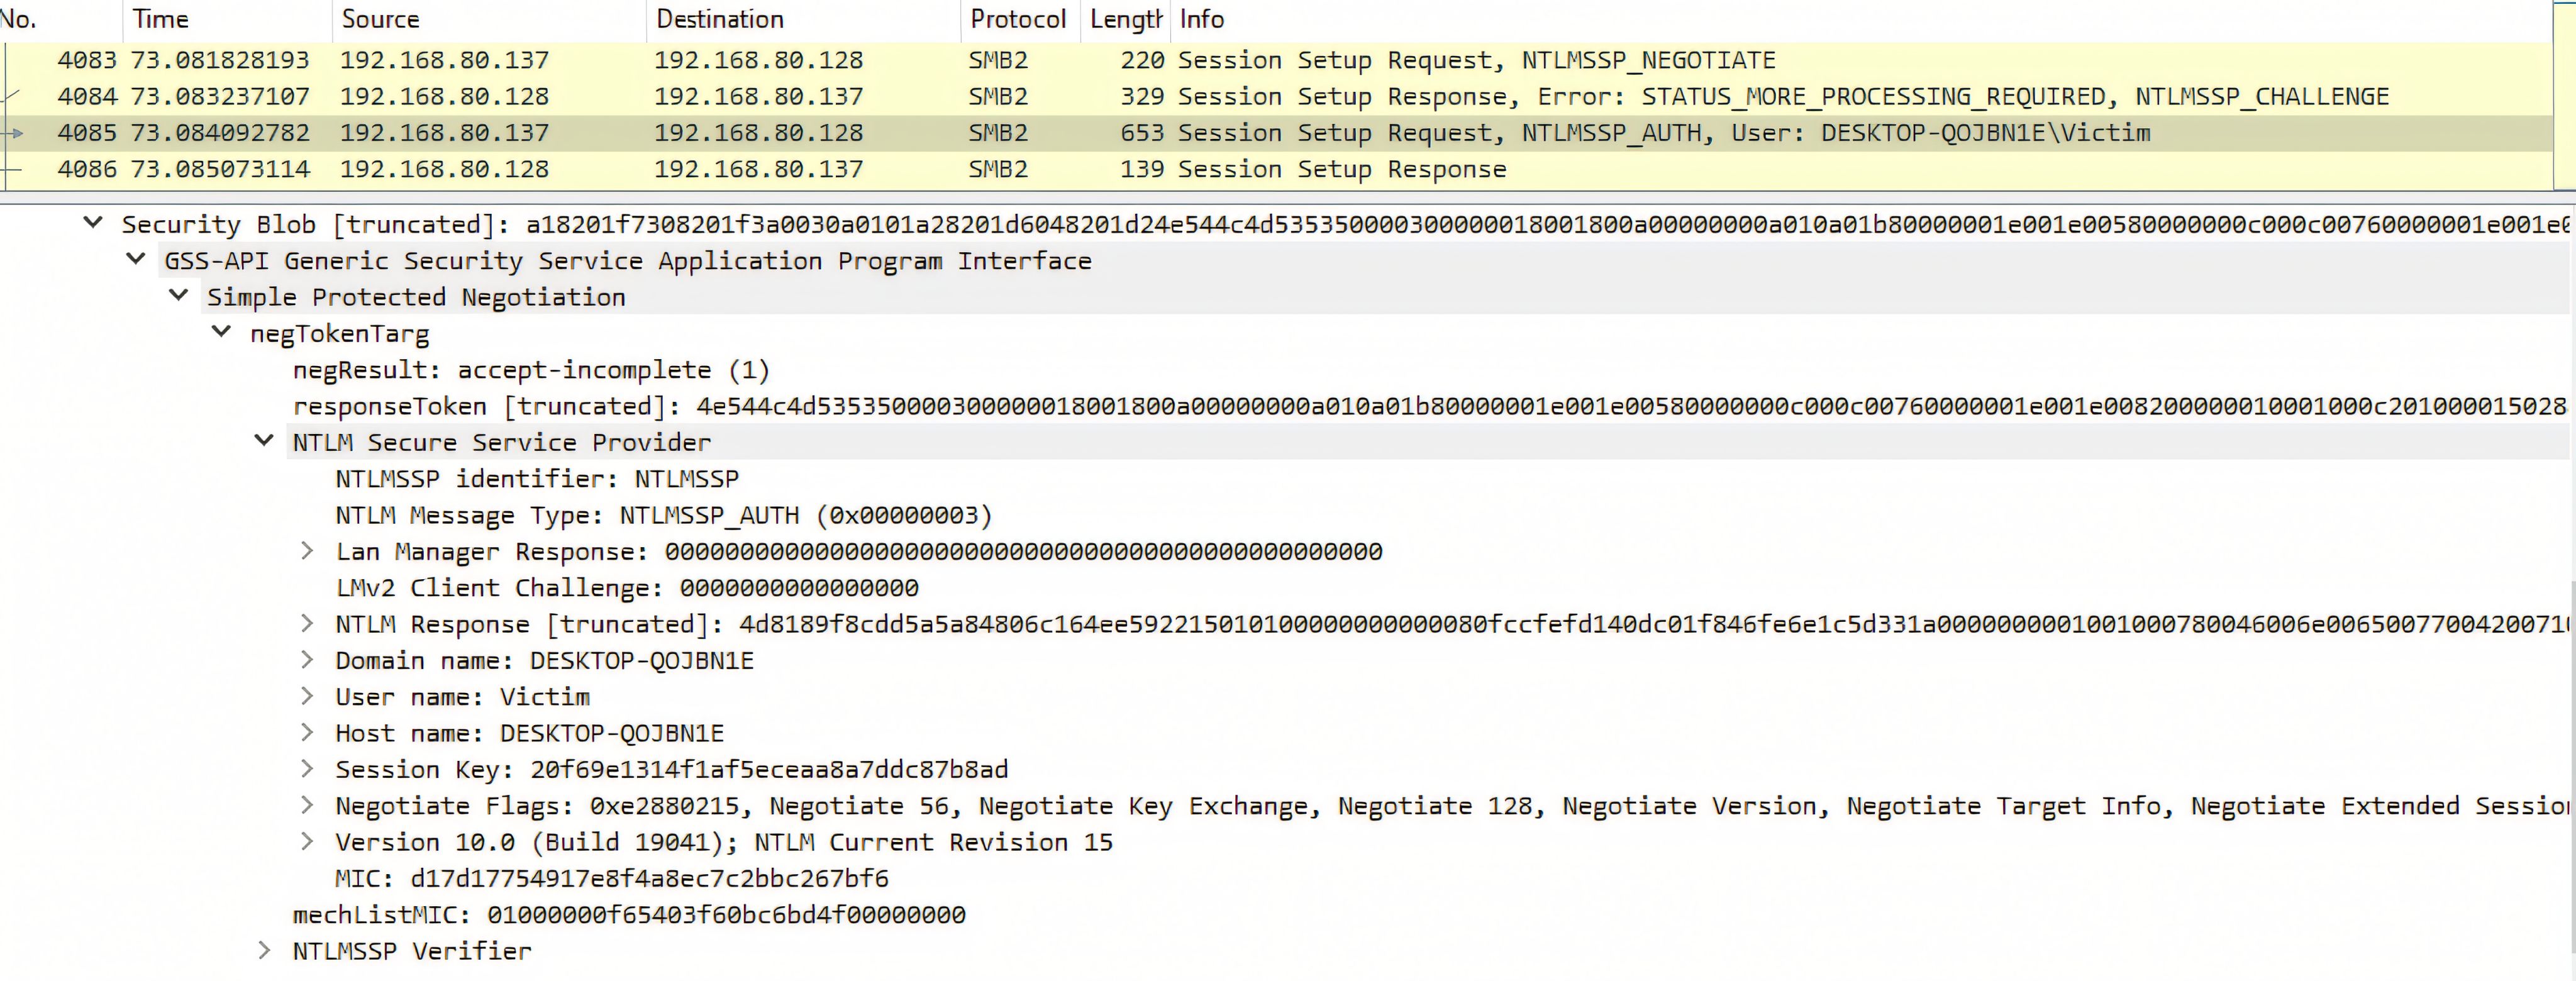
Task: Select the MIC field line
Action: click(611, 878)
